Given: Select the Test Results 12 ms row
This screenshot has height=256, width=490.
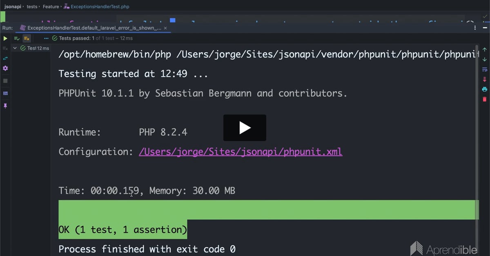Looking at the screenshot, I should (31, 48).
